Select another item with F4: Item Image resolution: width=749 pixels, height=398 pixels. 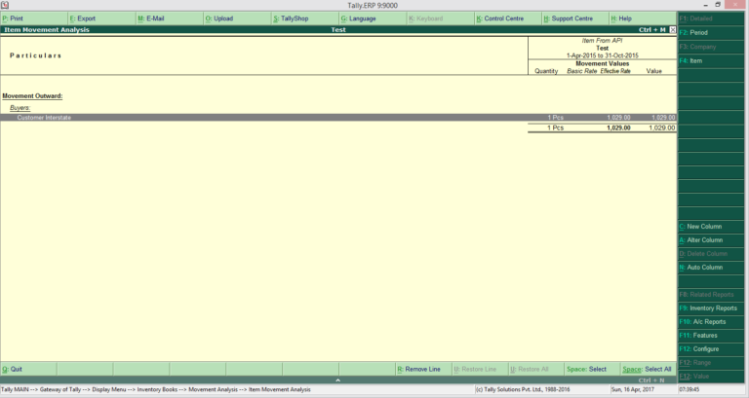(711, 61)
